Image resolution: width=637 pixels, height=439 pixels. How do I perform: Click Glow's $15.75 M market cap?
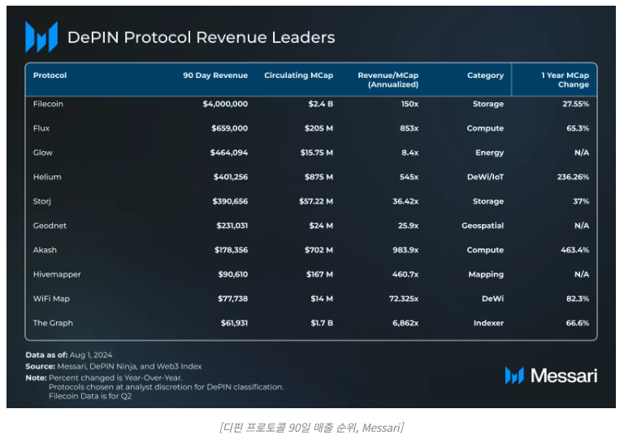[x=313, y=153]
